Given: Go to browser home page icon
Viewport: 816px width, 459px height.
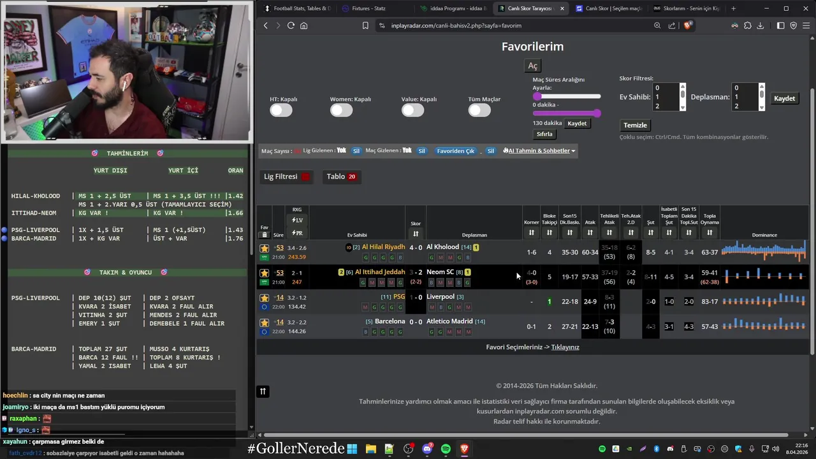Looking at the screenshot, I should (x=304, y=25).
